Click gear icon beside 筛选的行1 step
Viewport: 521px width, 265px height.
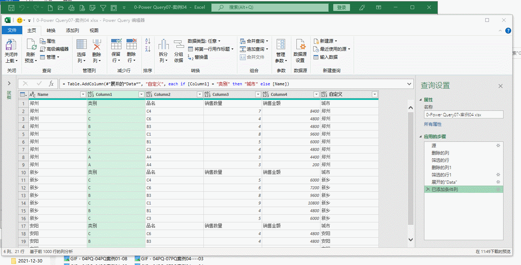[x=498, y=175]
